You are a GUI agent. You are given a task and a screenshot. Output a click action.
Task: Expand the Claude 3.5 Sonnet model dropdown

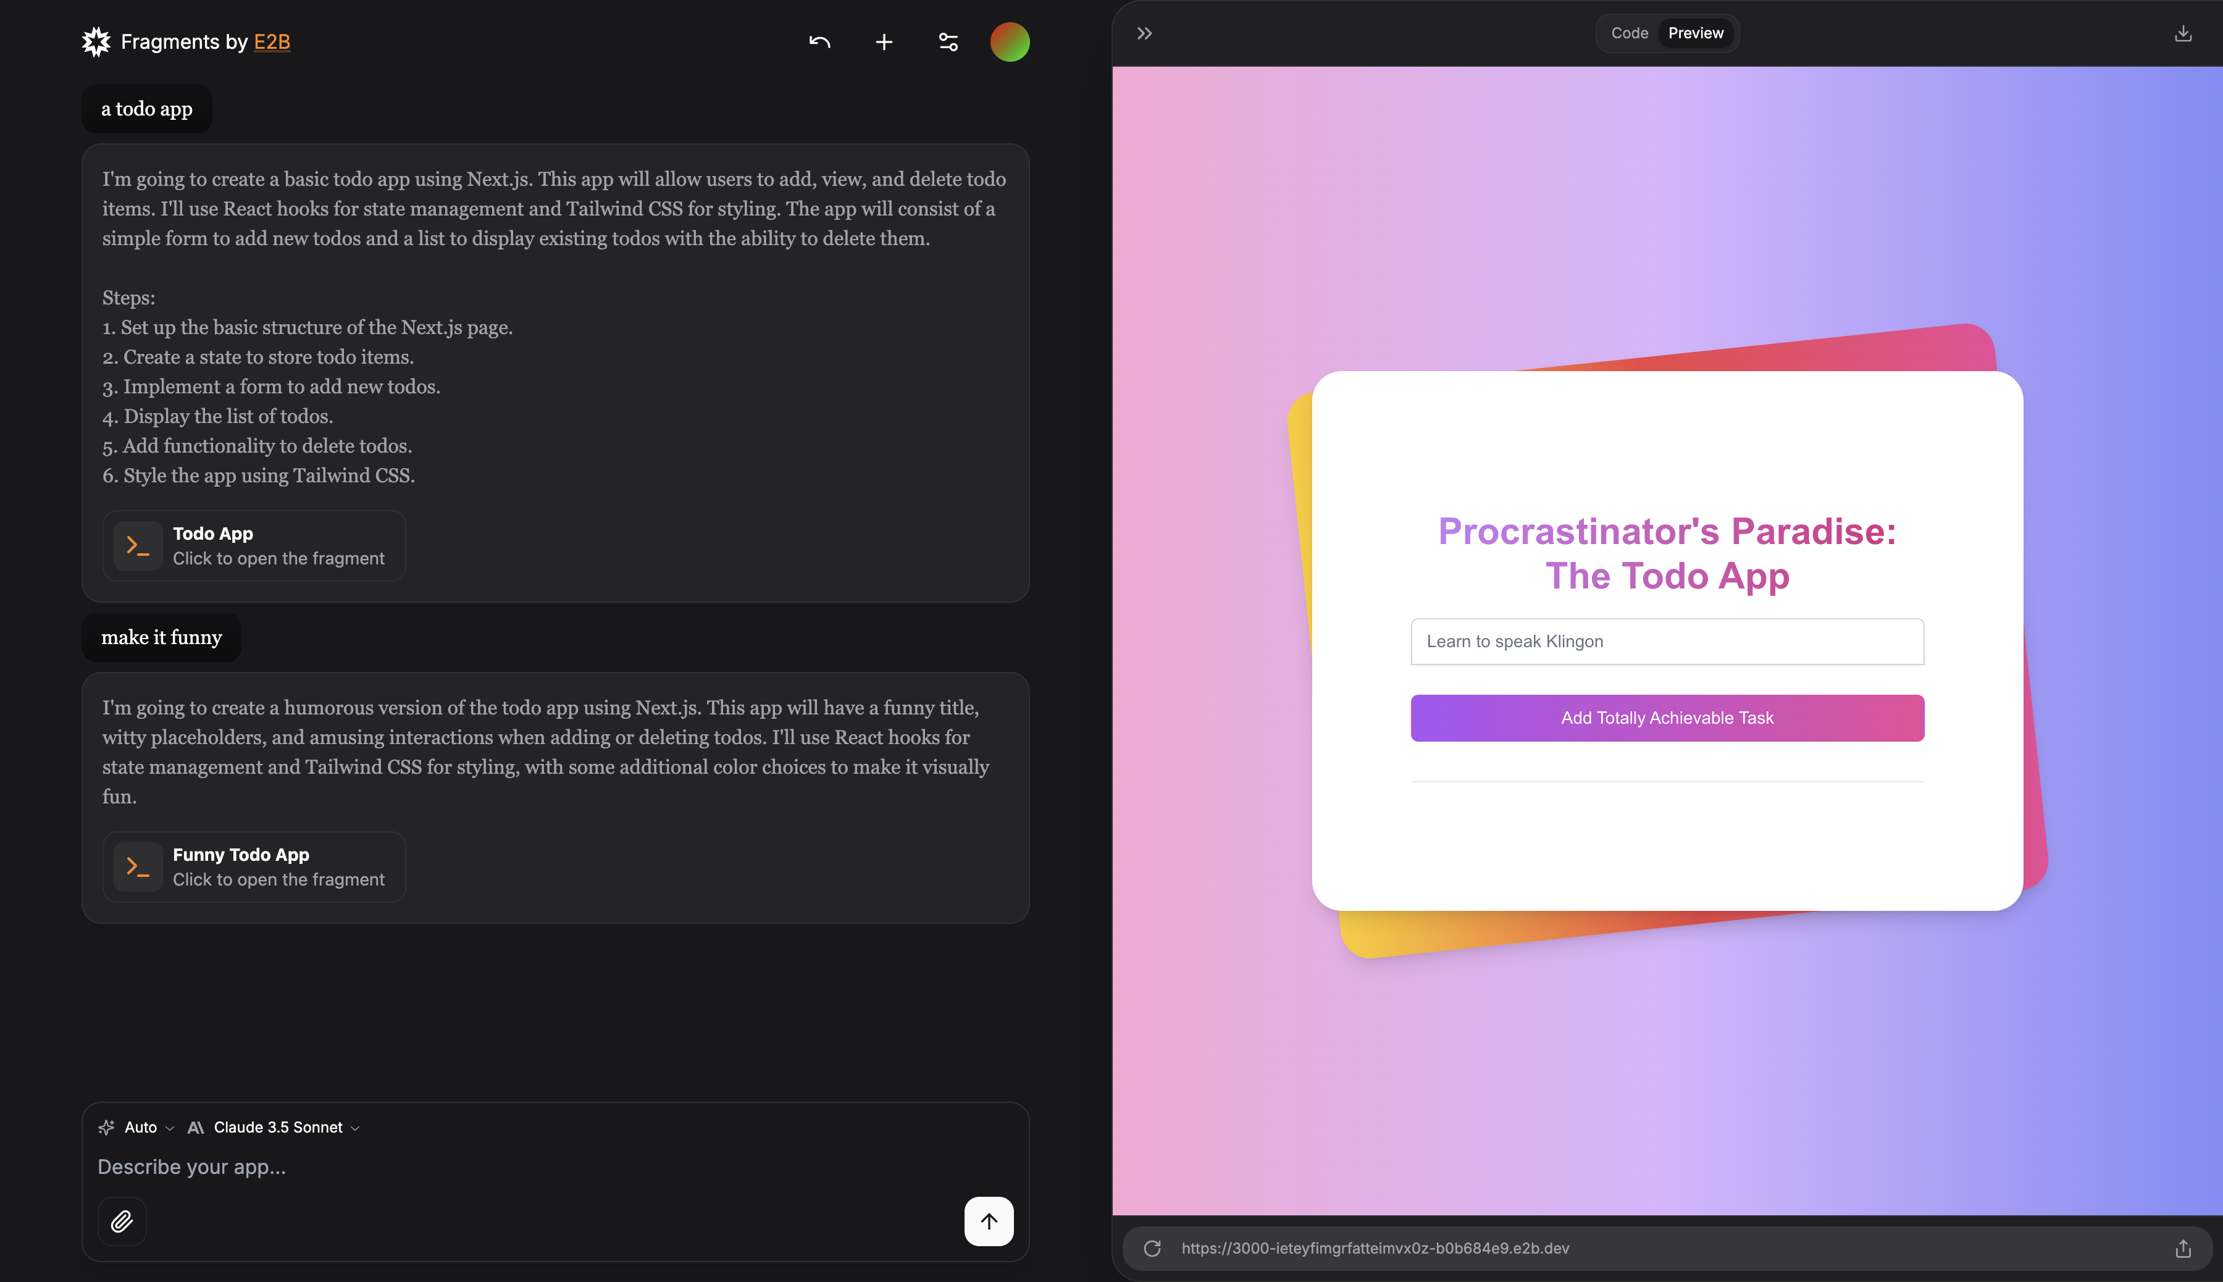click(275, 1127)
